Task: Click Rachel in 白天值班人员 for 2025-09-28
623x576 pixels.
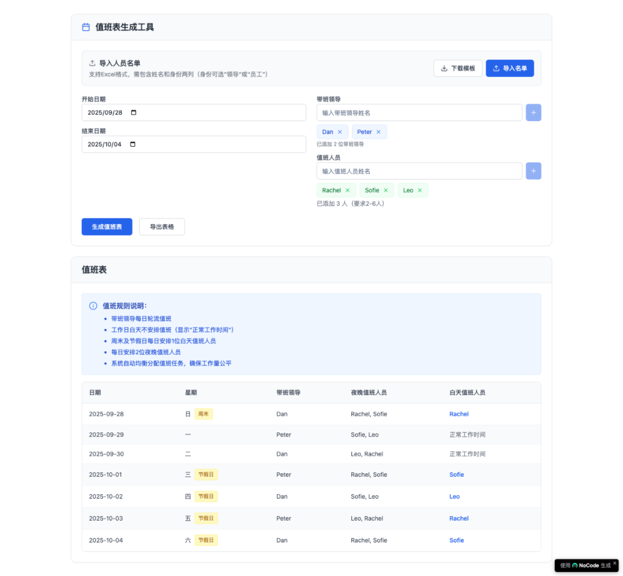Action: [459, 414]
